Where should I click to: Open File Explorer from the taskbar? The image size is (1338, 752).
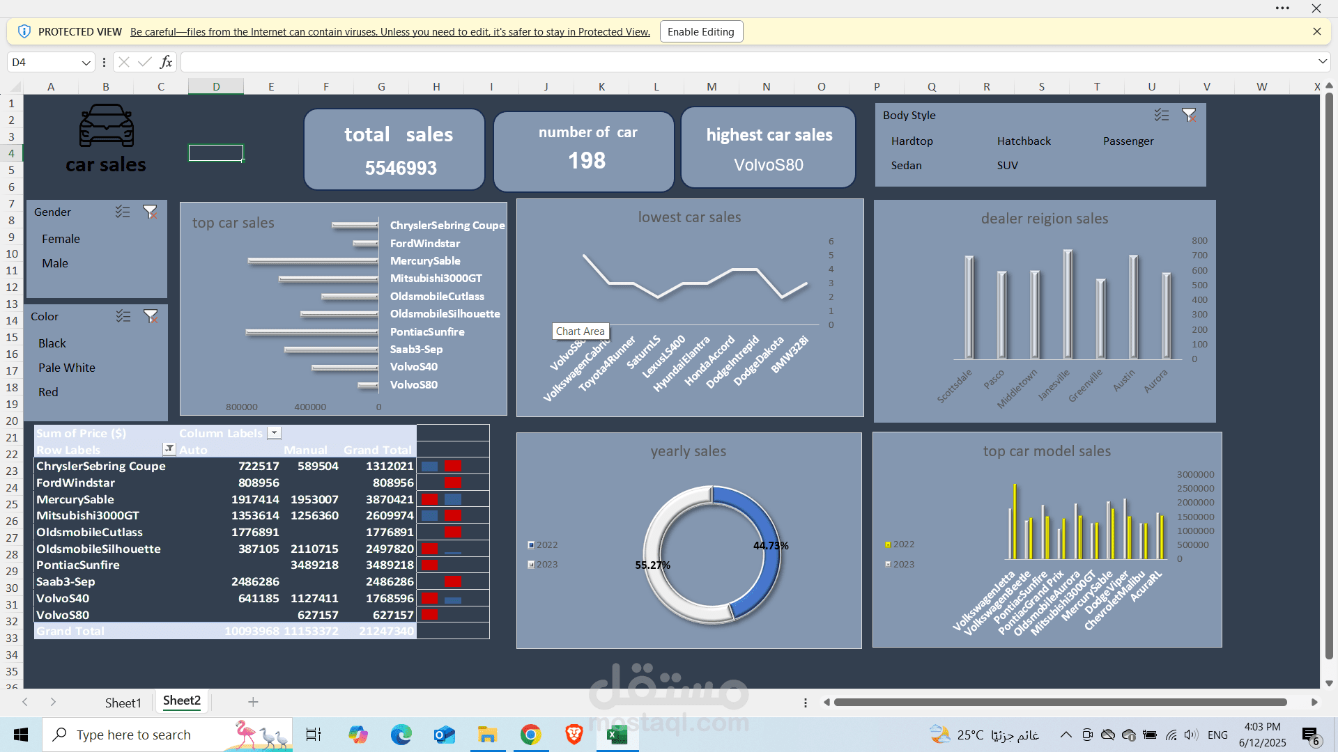point(487,735)
